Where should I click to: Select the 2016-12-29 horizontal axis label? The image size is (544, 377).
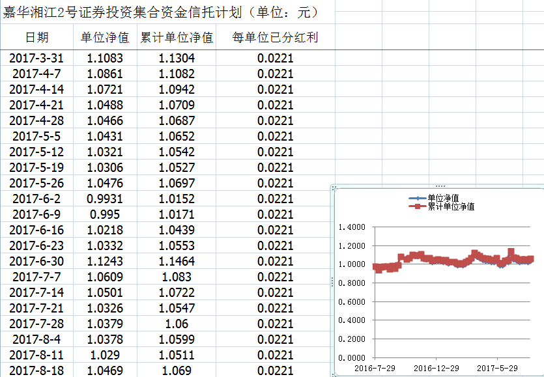pos(436,368)
